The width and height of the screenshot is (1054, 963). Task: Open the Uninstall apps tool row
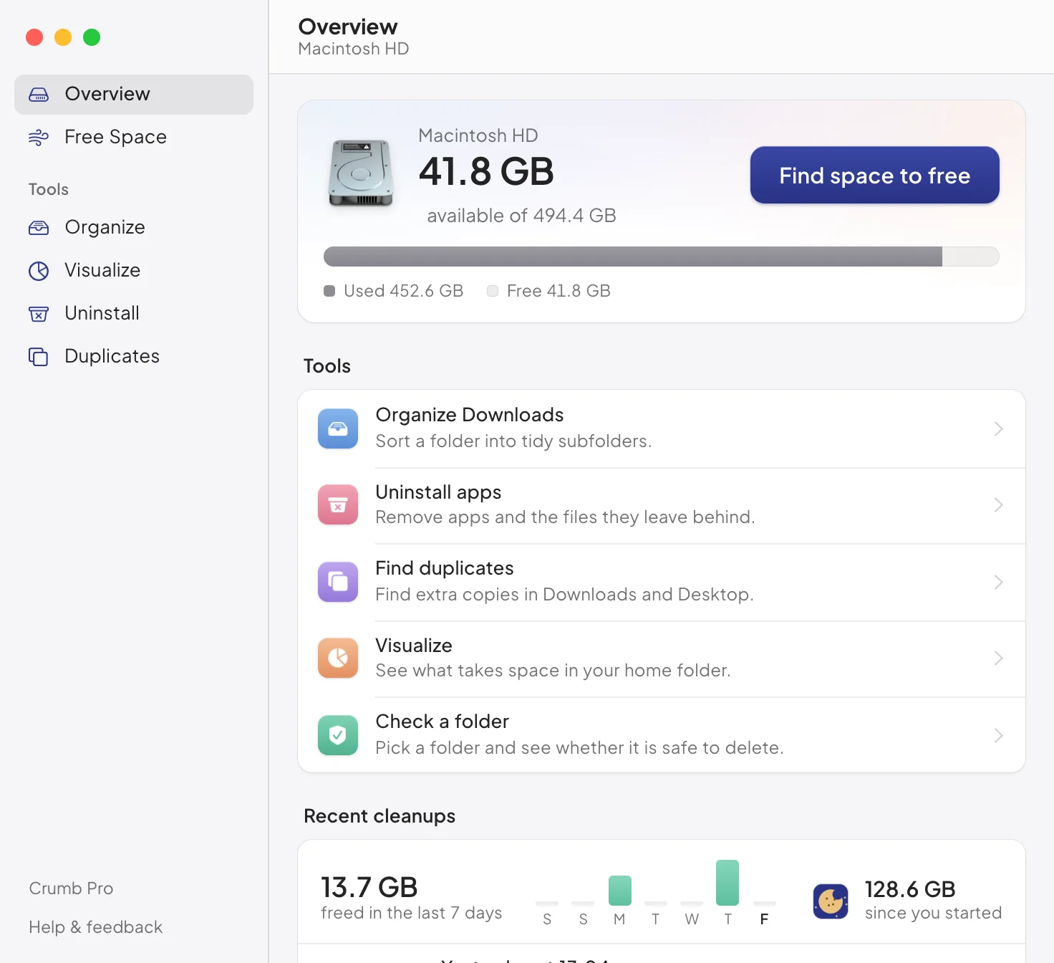(x=662, y=505)
